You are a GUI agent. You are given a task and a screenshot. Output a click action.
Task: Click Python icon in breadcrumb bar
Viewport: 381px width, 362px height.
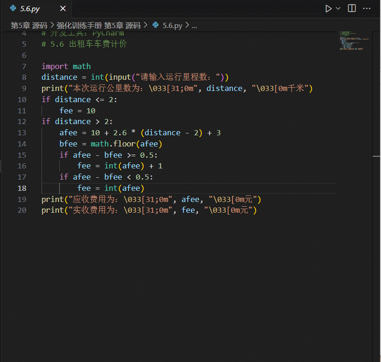pos(156,25)
